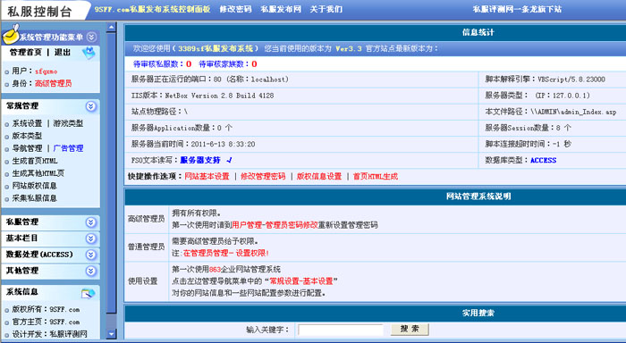
Task: Collapse the 系统管理功能菜单 header chevron
Action: [91, 38]
